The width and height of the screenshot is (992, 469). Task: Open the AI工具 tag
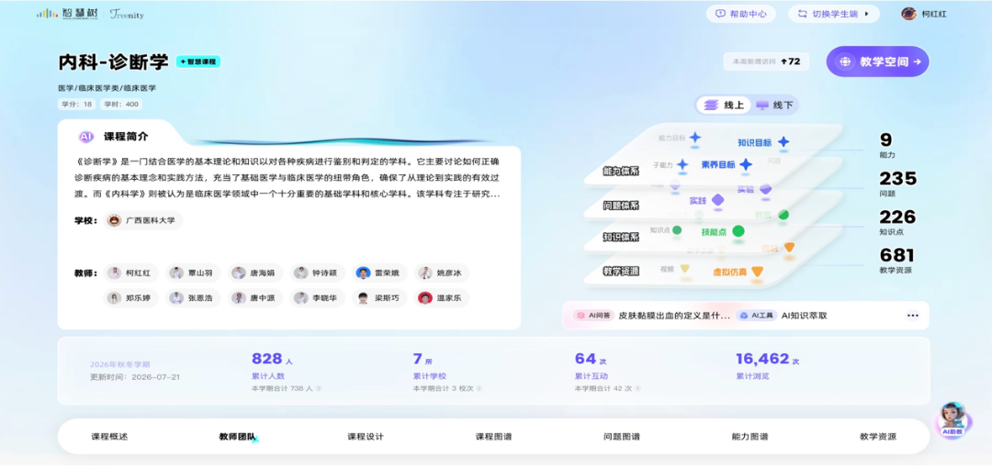point(756,316)
